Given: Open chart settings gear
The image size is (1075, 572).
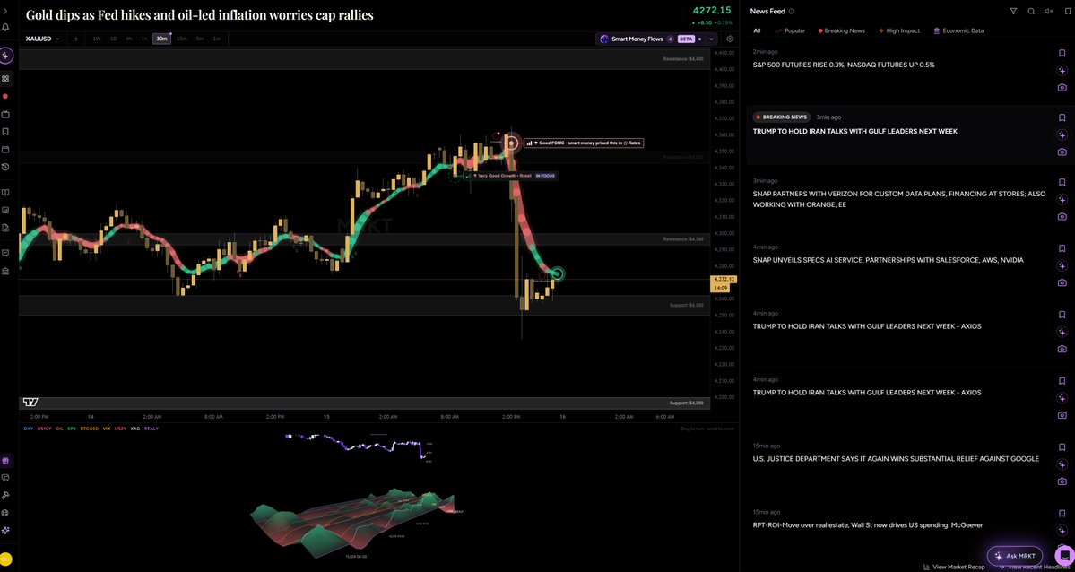Looking at the screenshot, I should [x=730, y=39].
